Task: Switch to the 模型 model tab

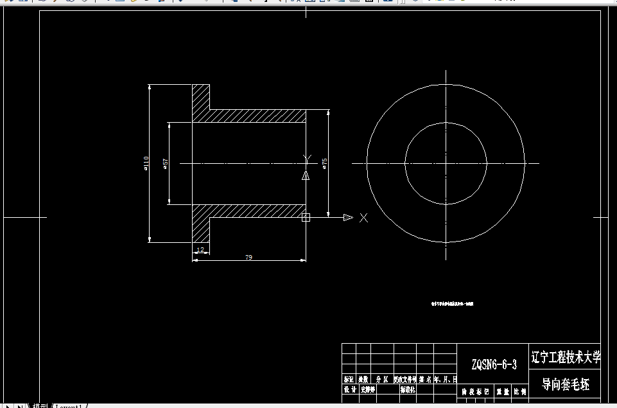Action: 40,405
